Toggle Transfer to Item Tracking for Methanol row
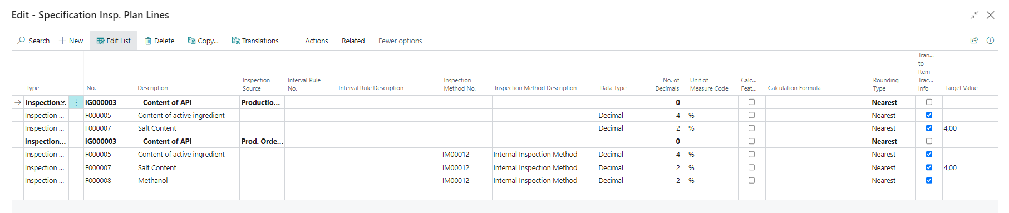 tap(929, 180)
